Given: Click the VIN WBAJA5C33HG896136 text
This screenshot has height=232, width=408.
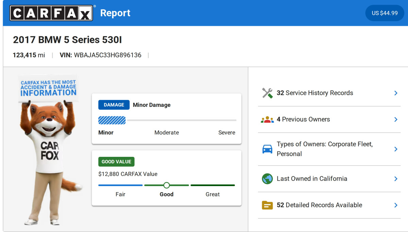Looking at the screenshot, I should pyautogui.click(x=101, y=55).
